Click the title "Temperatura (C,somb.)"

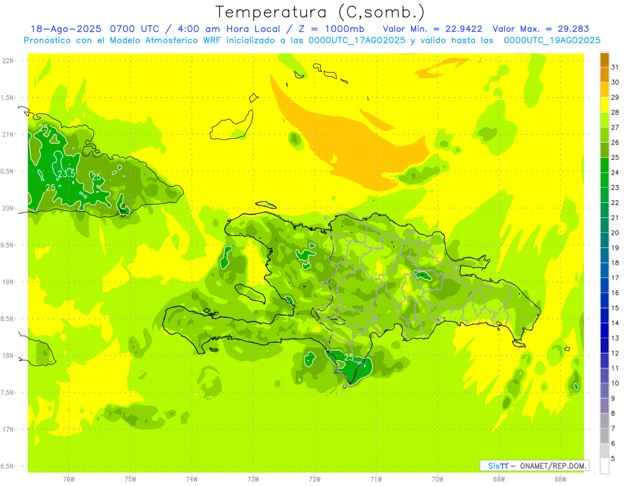[x=320, y=12]
